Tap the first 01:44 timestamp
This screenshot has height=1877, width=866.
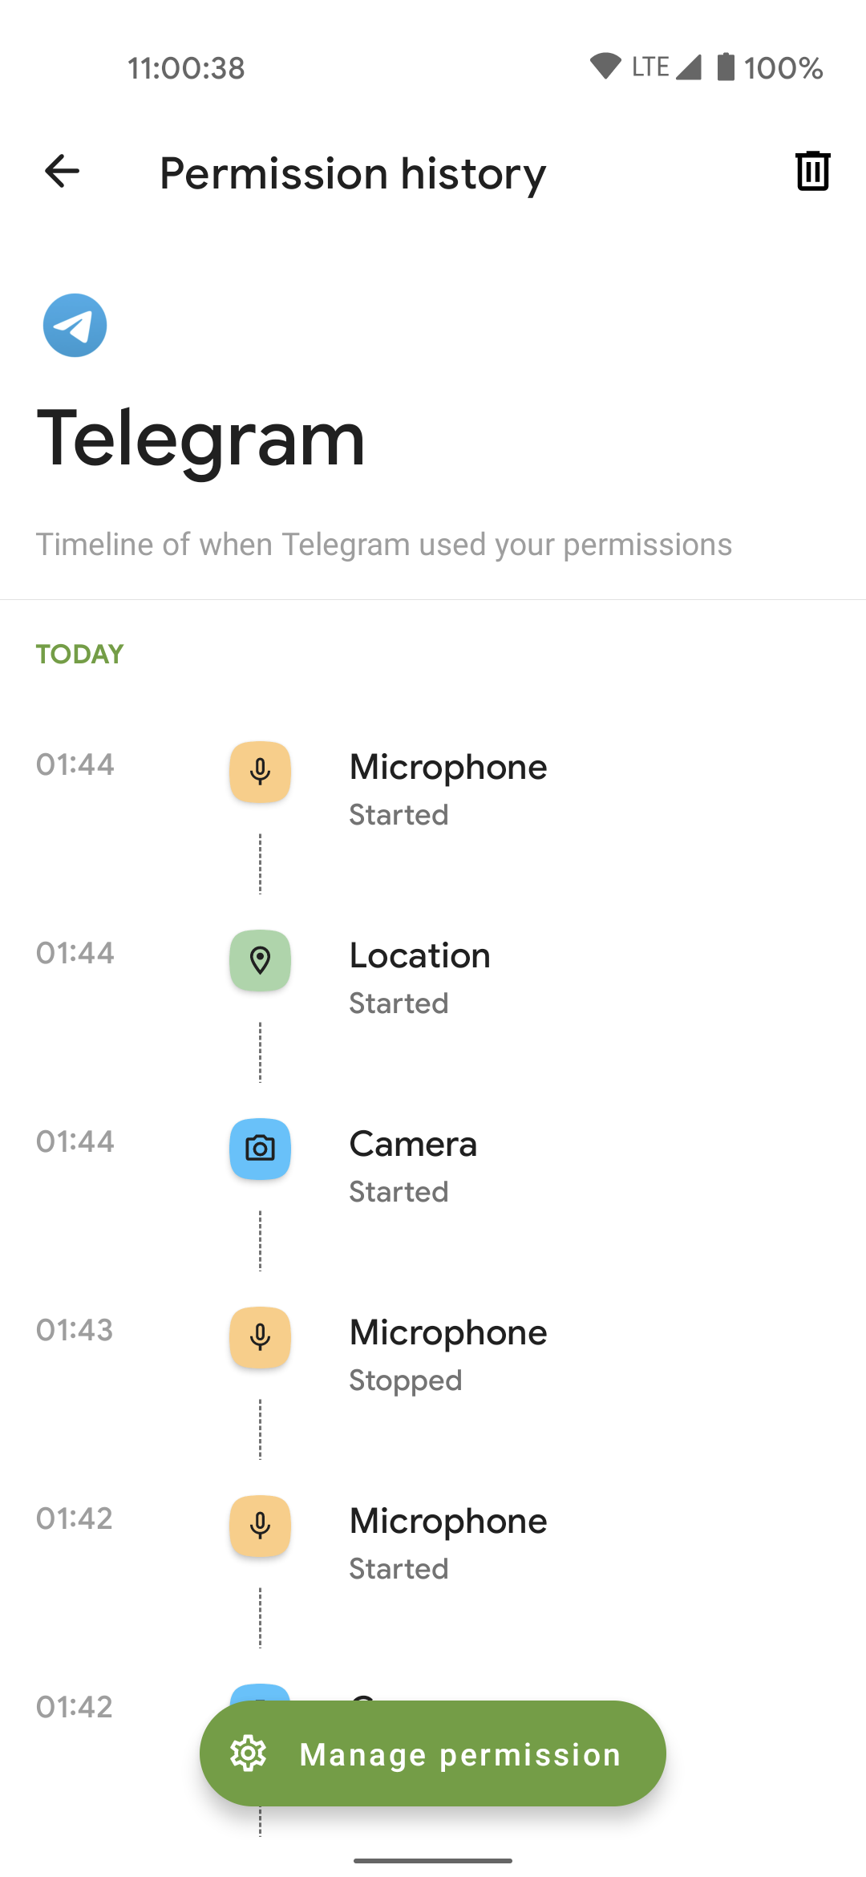(75, 764)
